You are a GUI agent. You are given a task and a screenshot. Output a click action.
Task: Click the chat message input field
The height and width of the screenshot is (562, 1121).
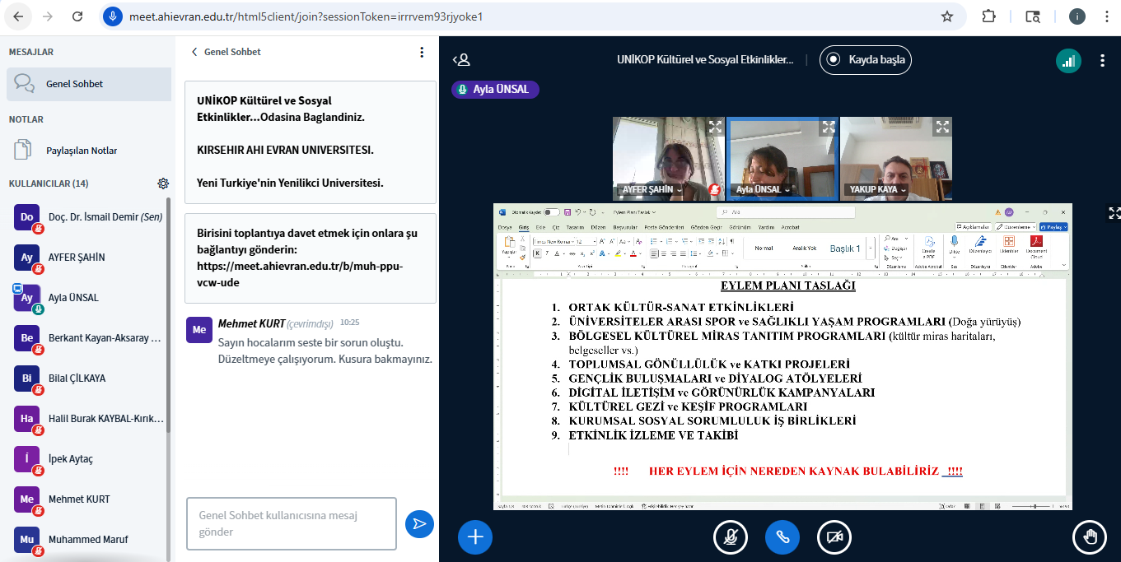[x=291, y=523]
